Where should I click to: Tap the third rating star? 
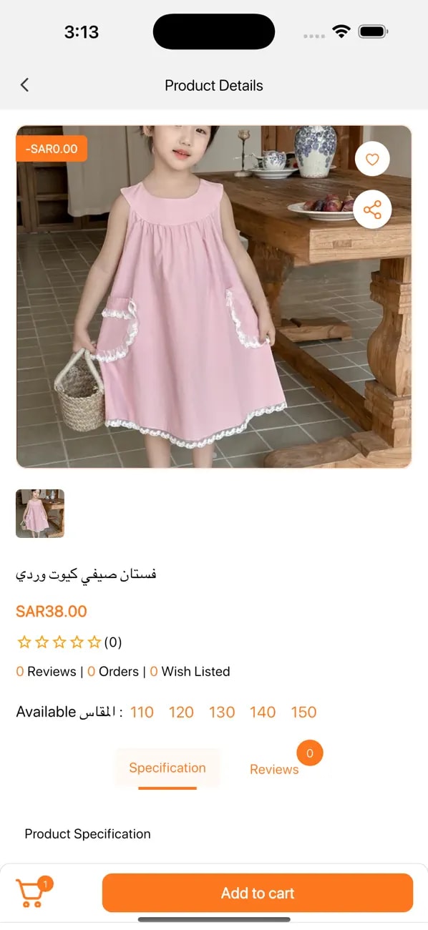click(59, 642)
